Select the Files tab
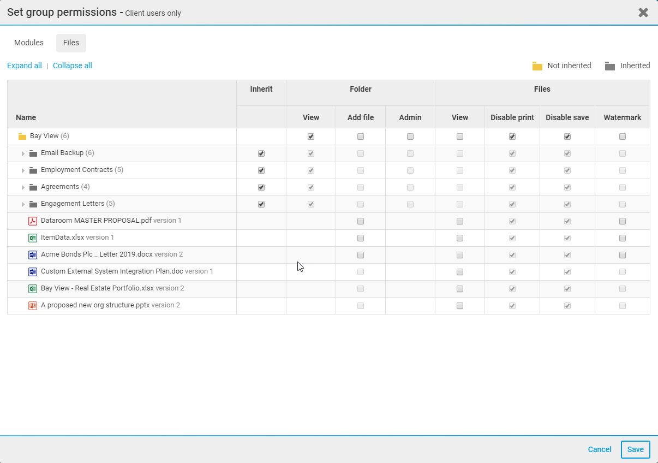The width and height of the screenshot is (658, 463). [71, 43]
